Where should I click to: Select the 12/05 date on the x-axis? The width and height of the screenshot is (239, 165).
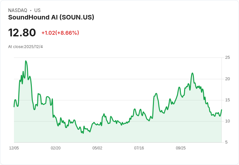click(14, 148)
